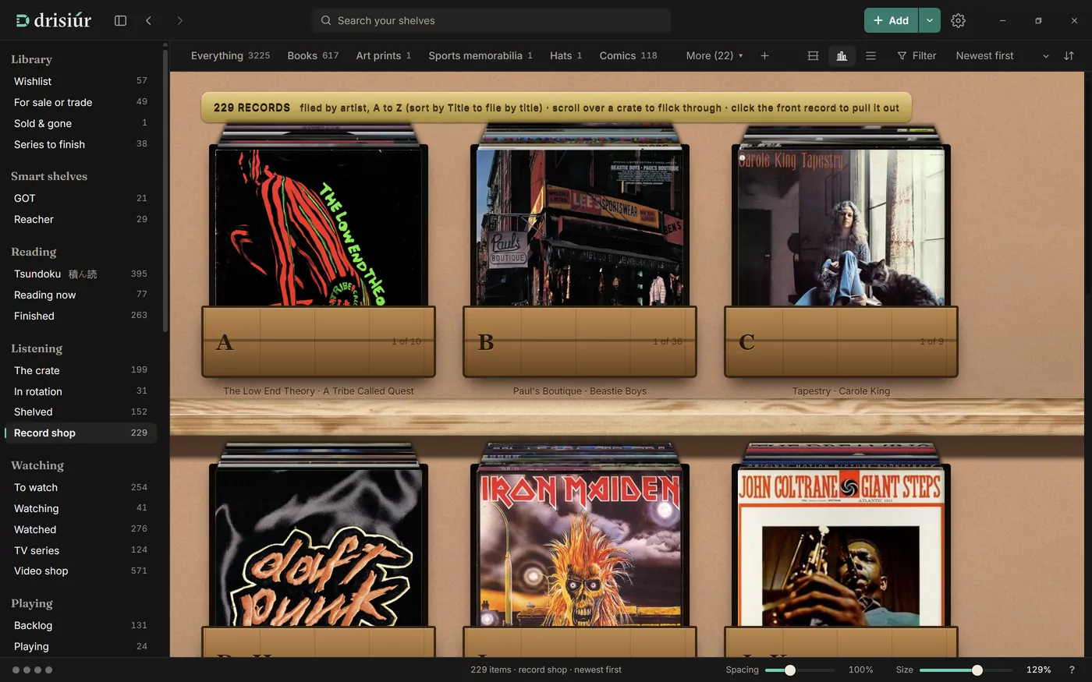
Task: Open the Books tab
Action: tap(313, 55)
